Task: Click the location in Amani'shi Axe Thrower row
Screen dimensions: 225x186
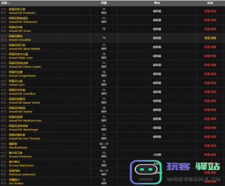Action: 157,136
